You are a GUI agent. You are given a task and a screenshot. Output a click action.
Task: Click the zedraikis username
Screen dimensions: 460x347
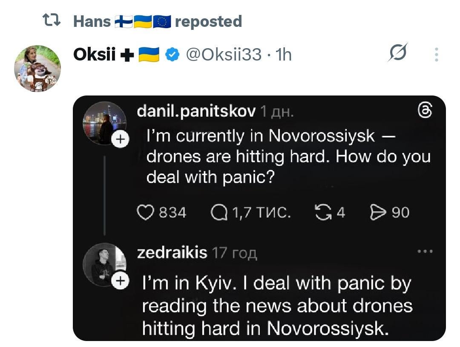pyautogui.click(x=172, y=252)
